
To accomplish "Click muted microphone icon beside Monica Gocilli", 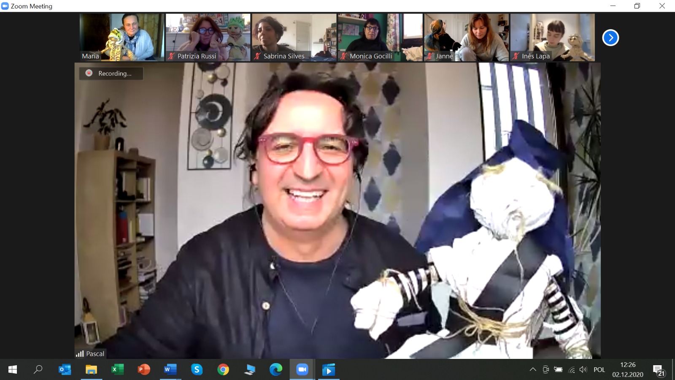I will click(x=343, y=56).
